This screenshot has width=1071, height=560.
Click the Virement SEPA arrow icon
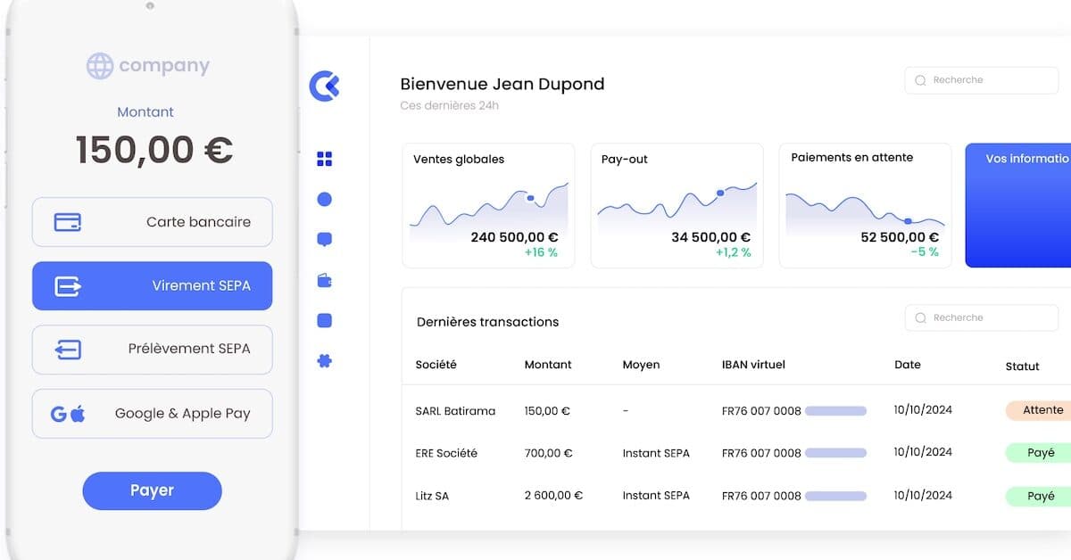pyautogui.click(x=68, y=286)
